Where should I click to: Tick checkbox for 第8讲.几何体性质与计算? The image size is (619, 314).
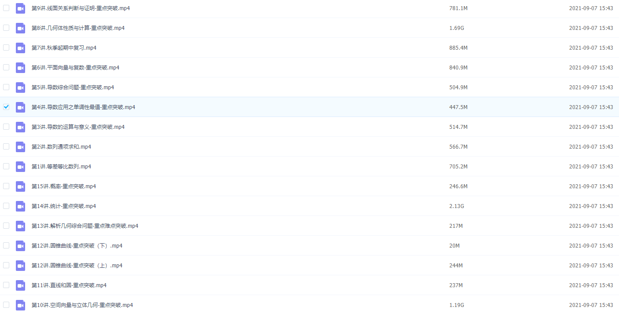click(x=6, y=28)
